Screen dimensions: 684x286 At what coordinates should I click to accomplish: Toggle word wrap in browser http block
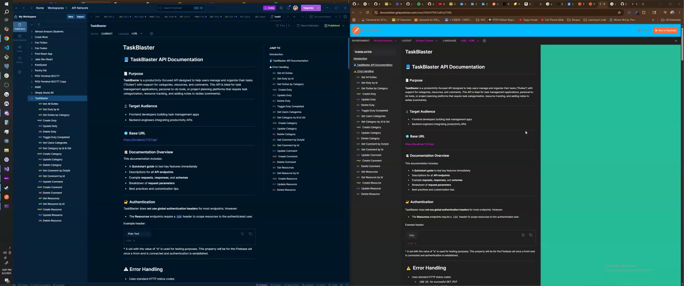pos(523,235)
